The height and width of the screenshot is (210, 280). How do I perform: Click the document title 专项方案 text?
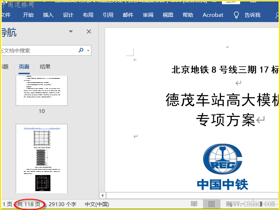[226, 120]
